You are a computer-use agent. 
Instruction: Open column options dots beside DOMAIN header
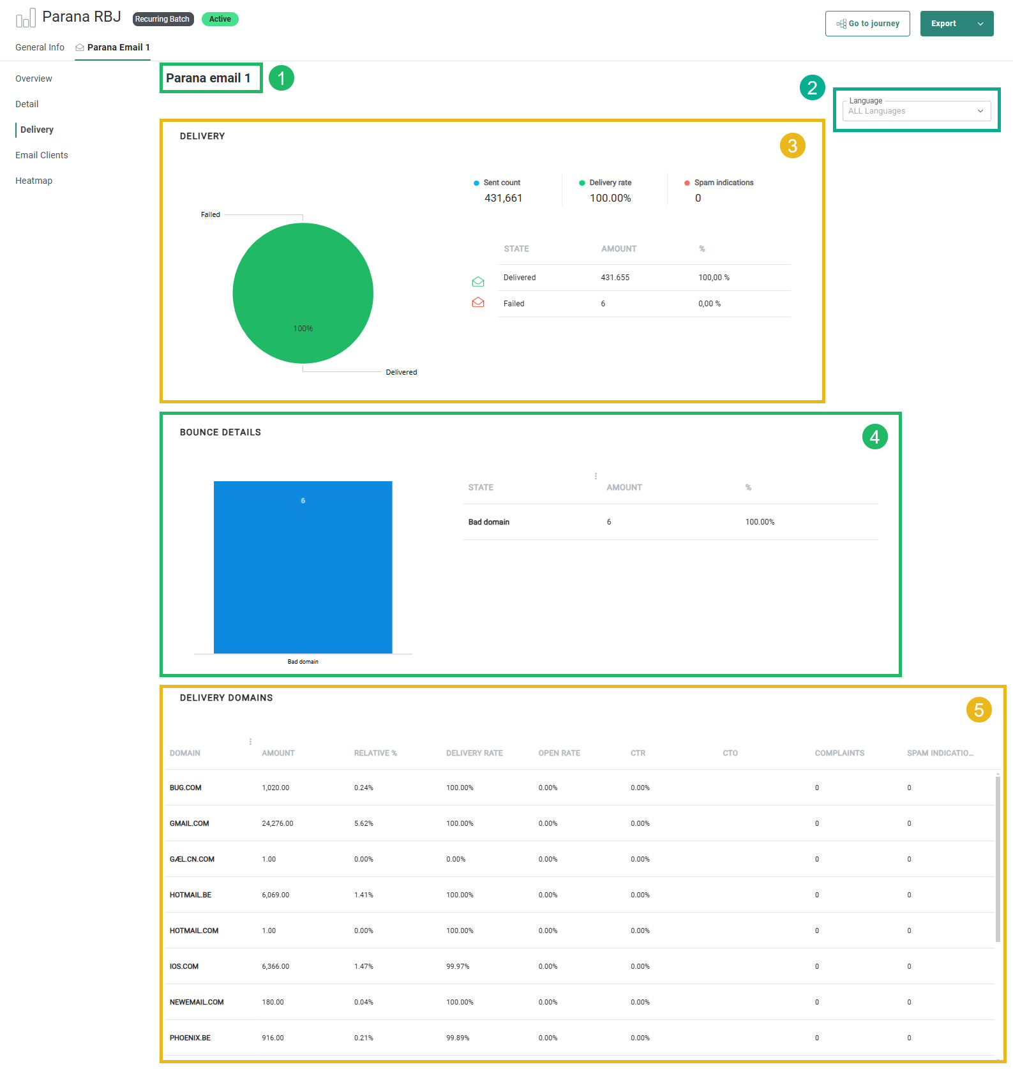(x=250, y=742)
